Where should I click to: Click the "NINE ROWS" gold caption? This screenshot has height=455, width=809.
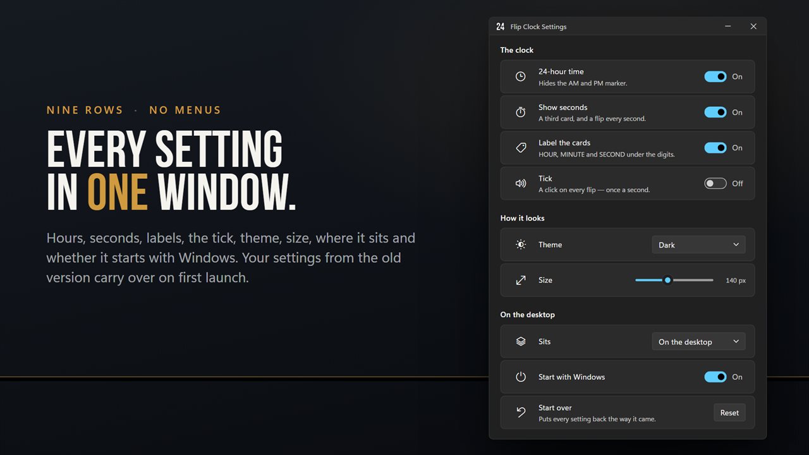click(x=85, y=110)
